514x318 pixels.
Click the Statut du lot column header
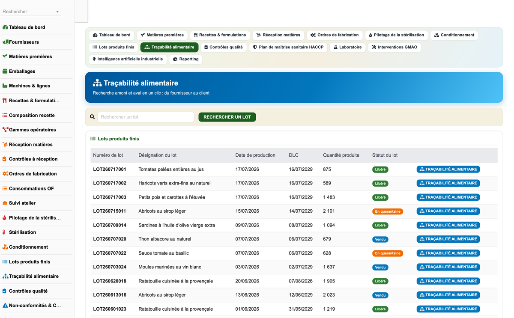pos(385,155)
